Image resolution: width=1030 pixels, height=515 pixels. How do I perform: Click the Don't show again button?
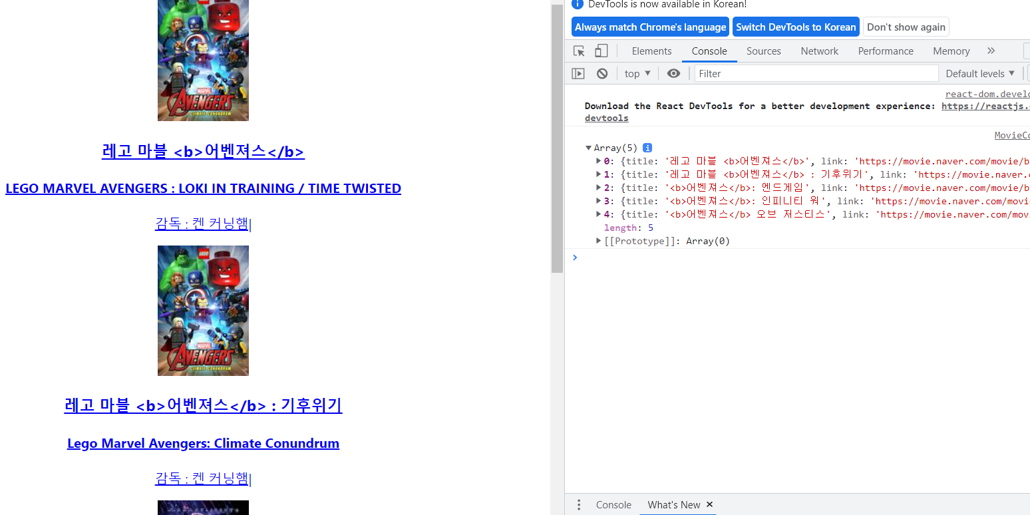[906, 27]
